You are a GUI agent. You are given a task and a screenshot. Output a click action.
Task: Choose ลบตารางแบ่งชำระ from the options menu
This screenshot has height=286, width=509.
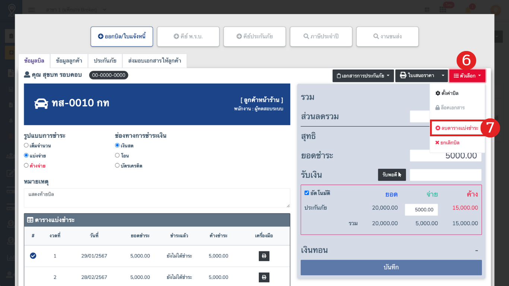[x=457, y=128]
